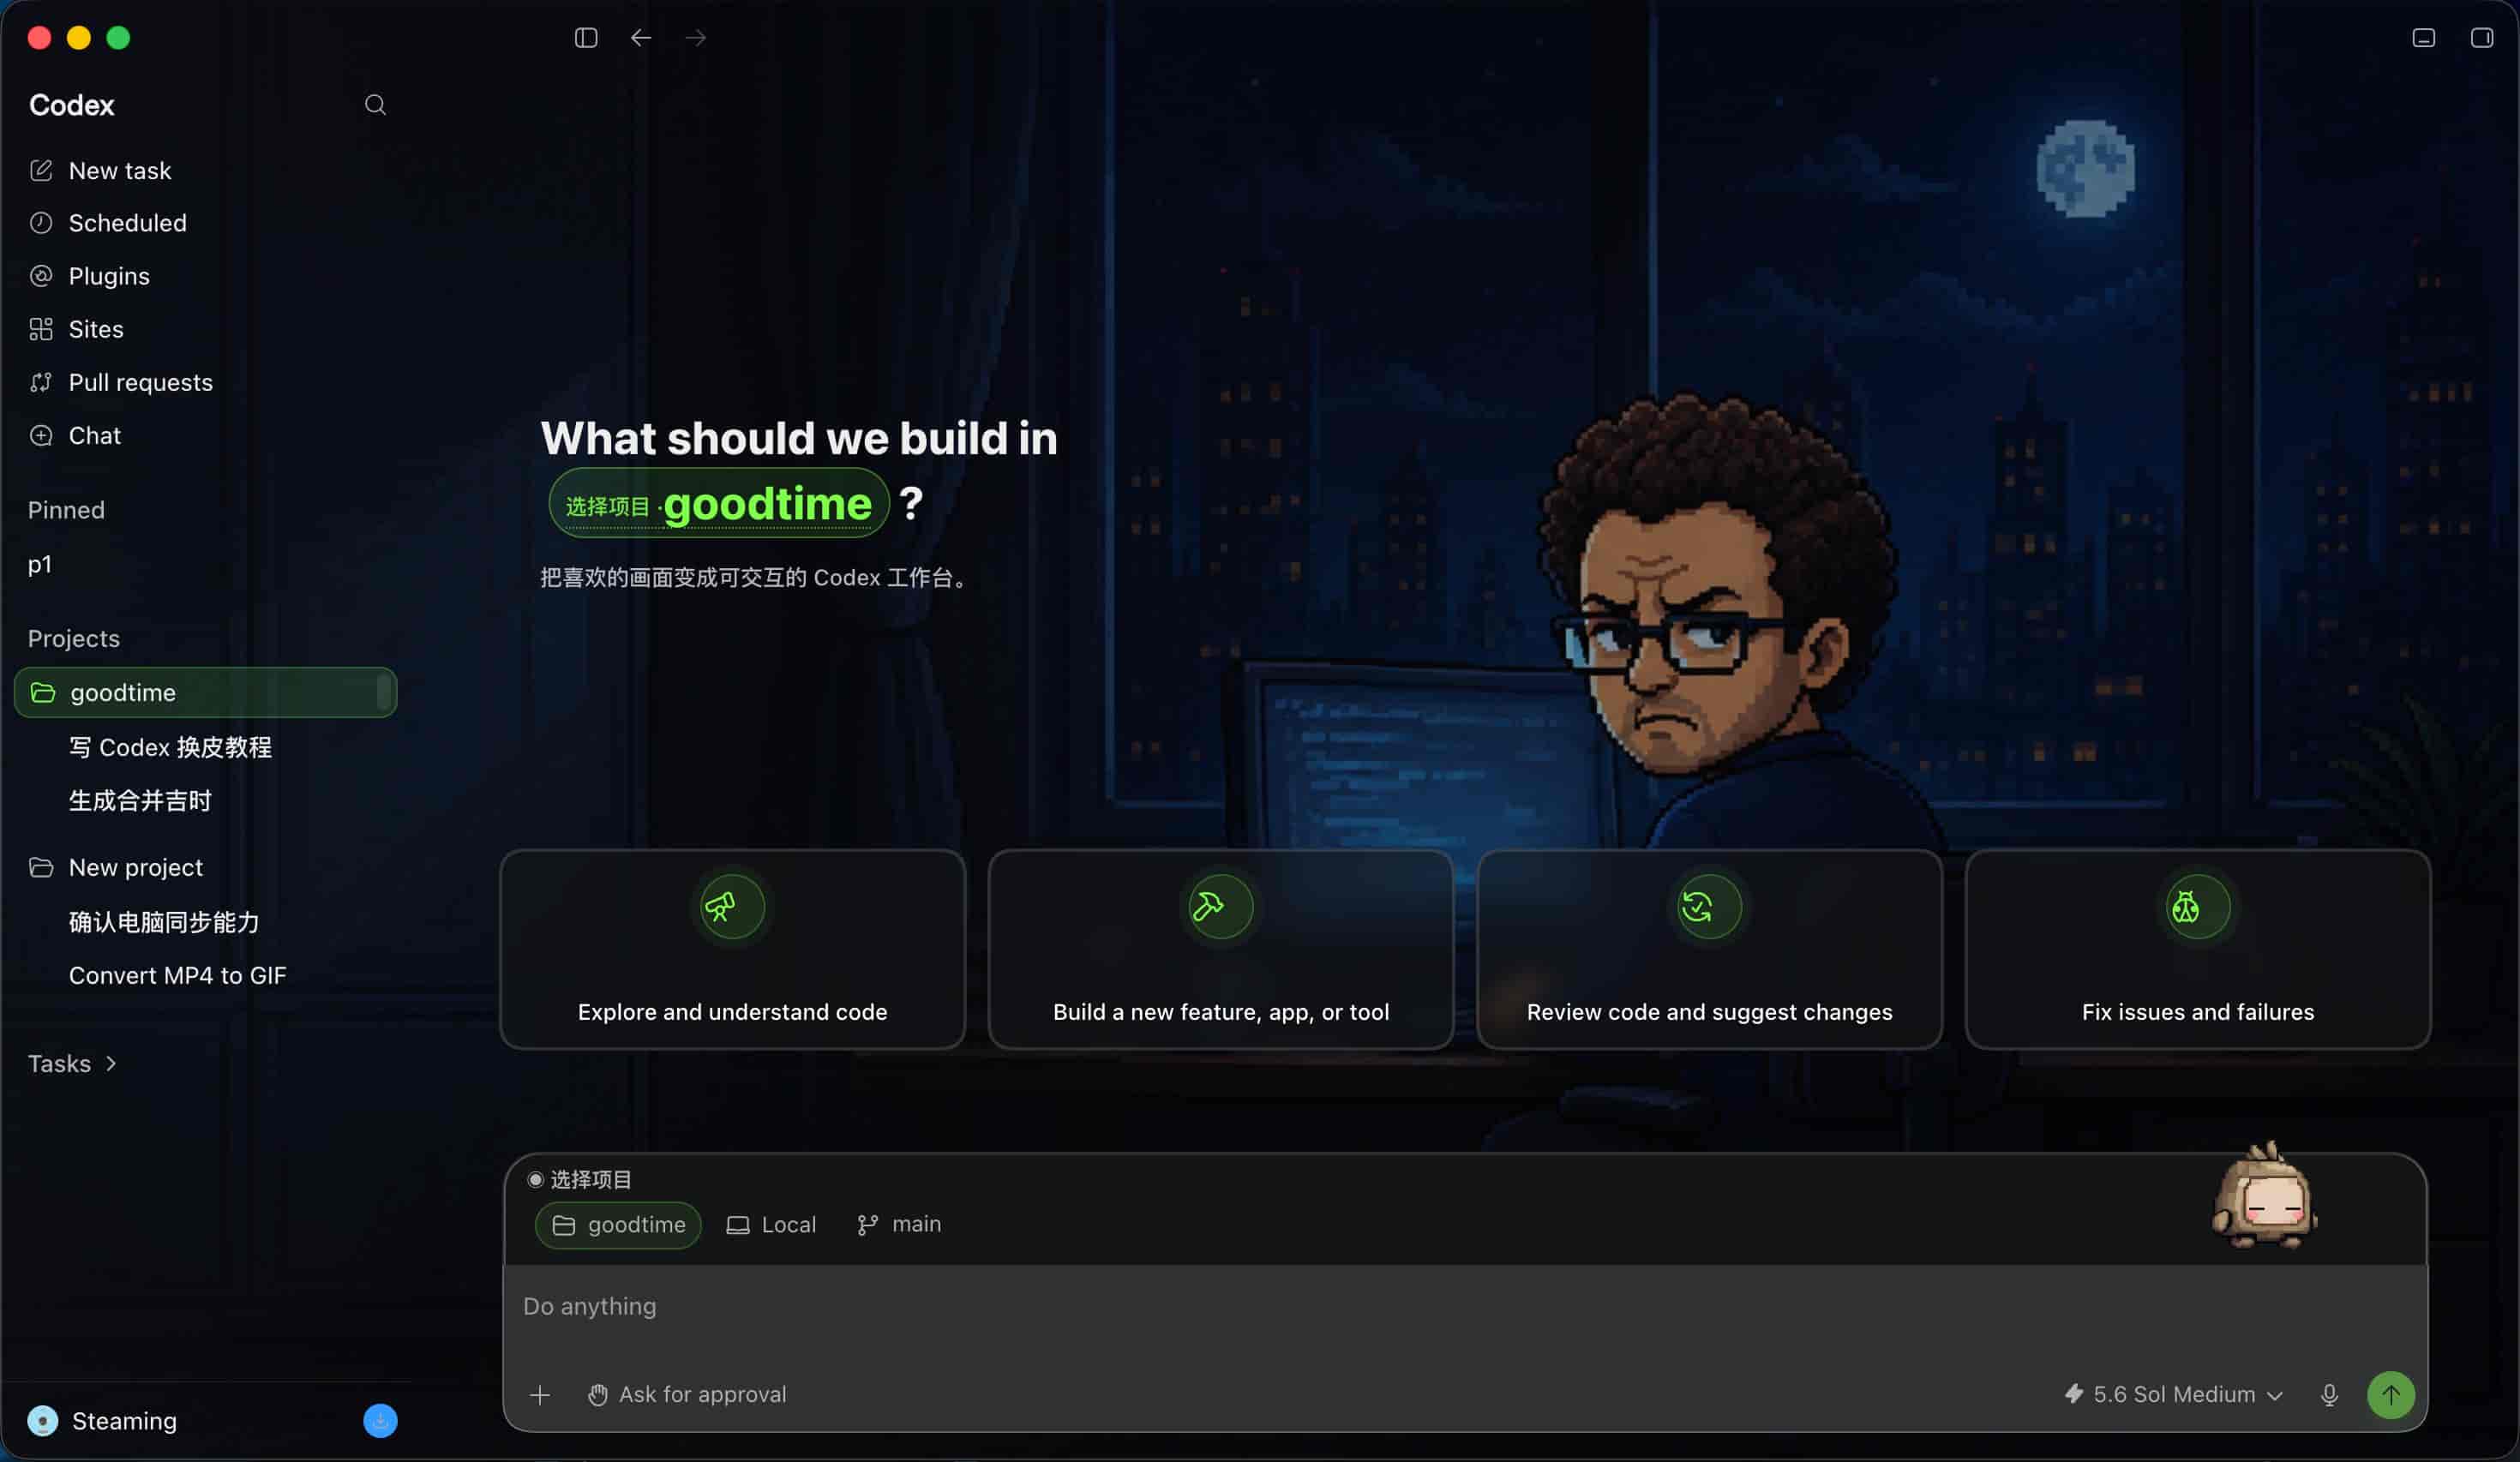This screenshot has width=2520, height=1462.
Task: Open the main branch selector
Action: pyautogui.click(x=899, y=1225)
